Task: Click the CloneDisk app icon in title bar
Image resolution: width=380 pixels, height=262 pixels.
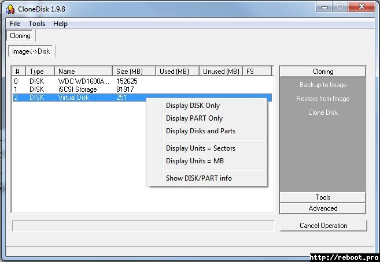Action: click(10, 9)
